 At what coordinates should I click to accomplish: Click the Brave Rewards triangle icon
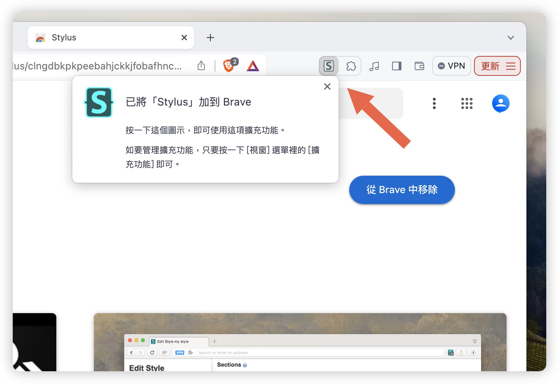253,66
